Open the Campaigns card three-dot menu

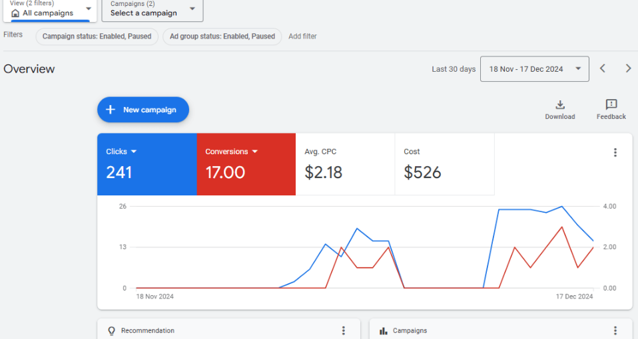click(615, 330)
